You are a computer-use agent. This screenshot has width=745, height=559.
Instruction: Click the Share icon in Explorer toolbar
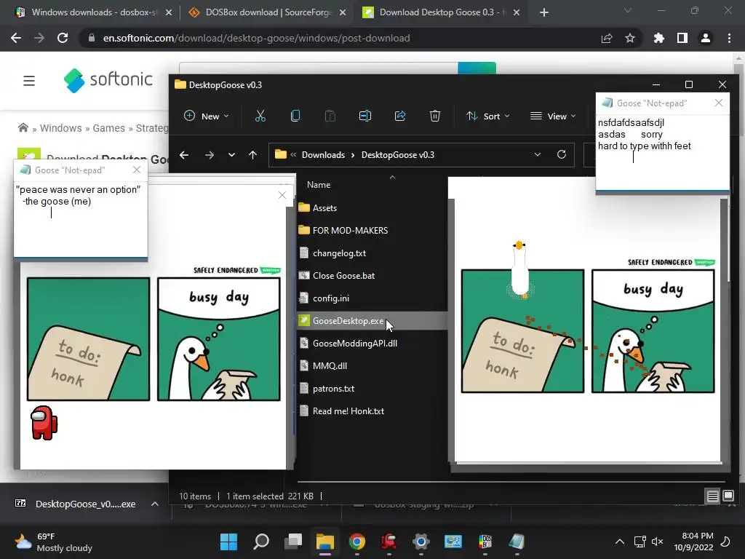tap(400, 116)
